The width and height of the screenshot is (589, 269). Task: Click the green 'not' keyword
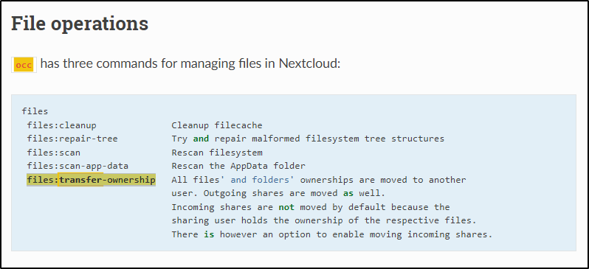[x=286, y=207]
